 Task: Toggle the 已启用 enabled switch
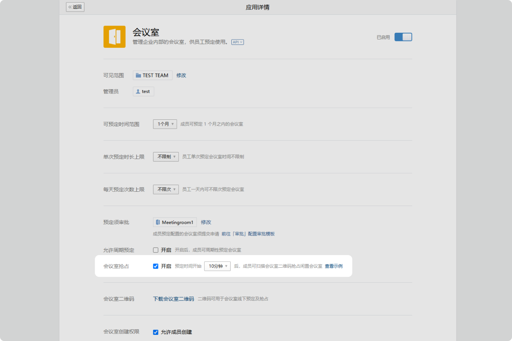click(x=403, y=37)
